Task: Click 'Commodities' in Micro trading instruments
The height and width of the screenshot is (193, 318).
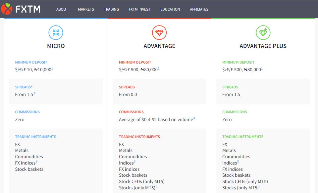Action: (x=29, y=157)
